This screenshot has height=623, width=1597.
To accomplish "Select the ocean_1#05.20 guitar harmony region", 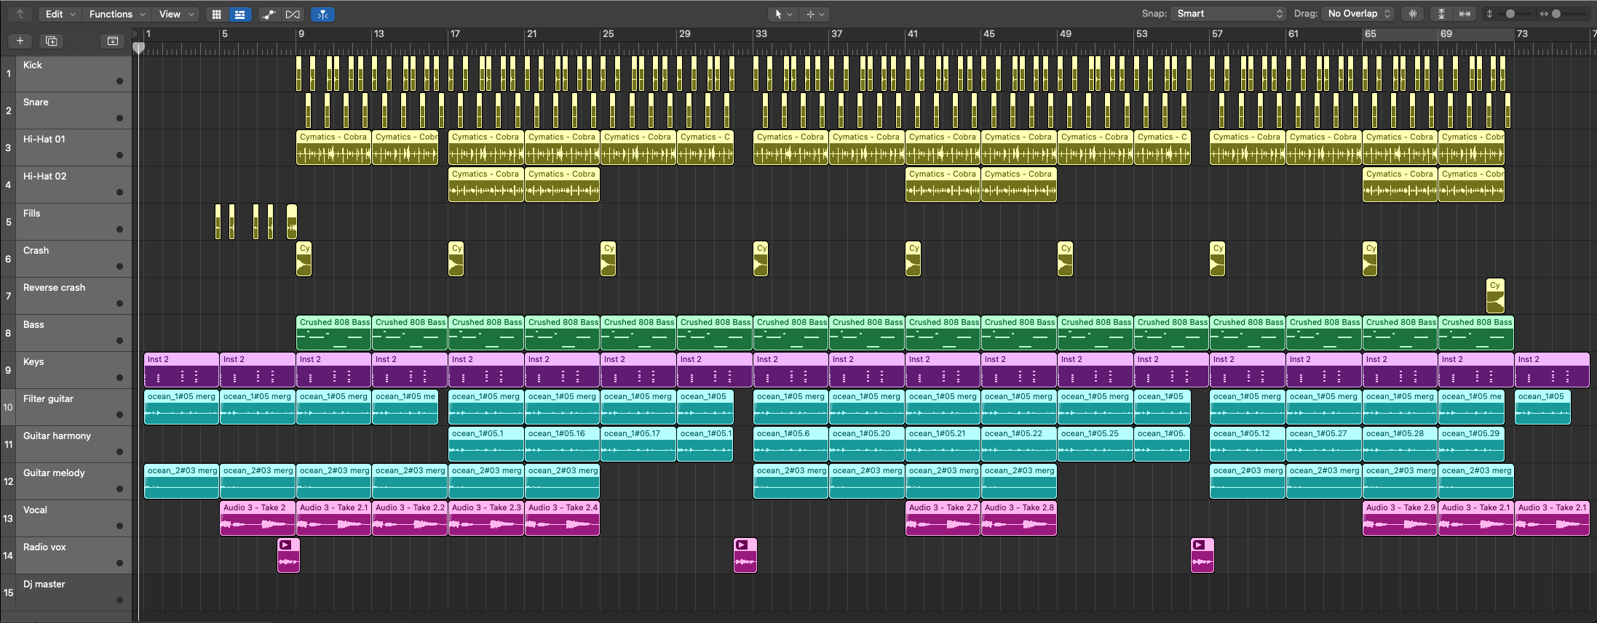I will pos(867,444).
